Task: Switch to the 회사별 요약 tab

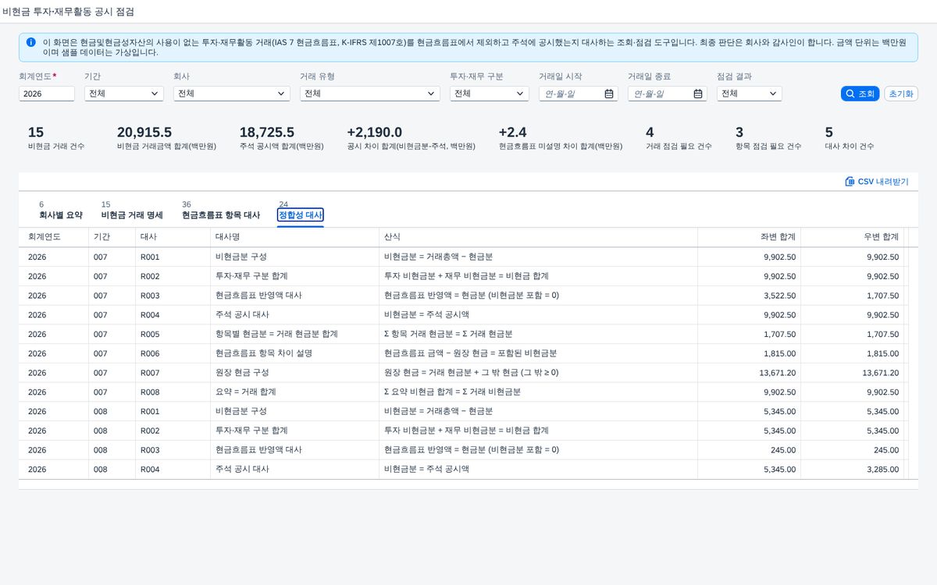Action: 61,214
